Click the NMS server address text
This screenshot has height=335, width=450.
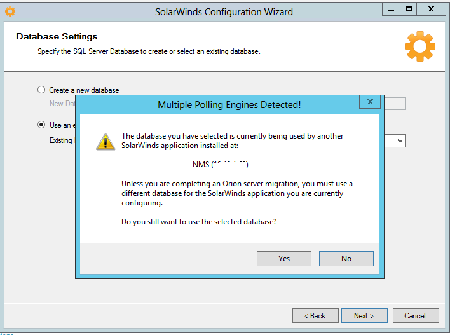pos(220,165)
